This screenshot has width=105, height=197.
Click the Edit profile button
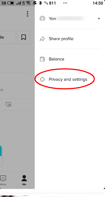tap(8, 37)
